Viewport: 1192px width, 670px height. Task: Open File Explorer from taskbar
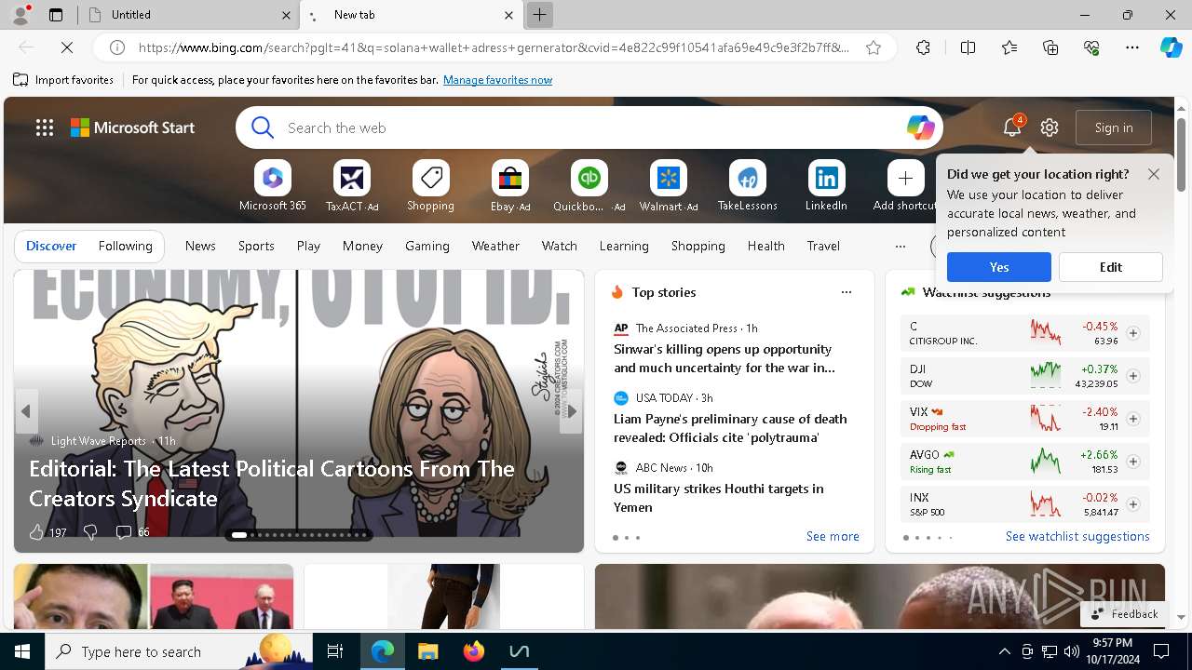tap(427, 651)
